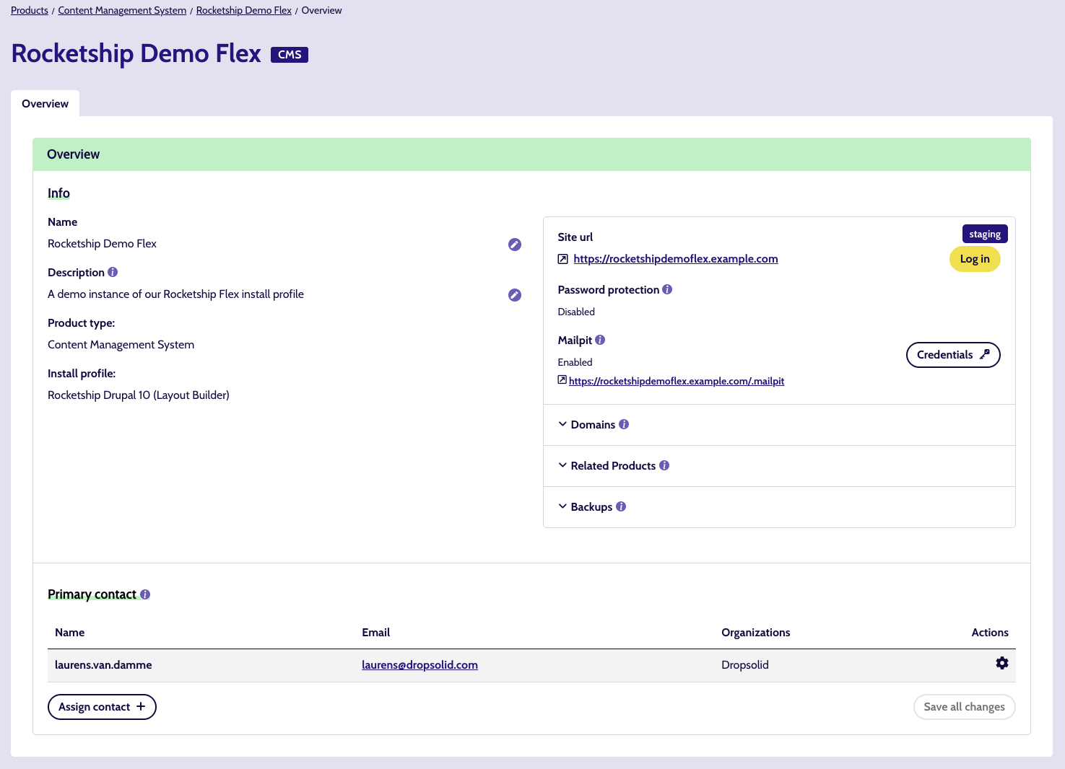Viewport: 1065px width, 769px height.
Task: Click the info icon next to Related Products
Action: [x=664, y=465]
